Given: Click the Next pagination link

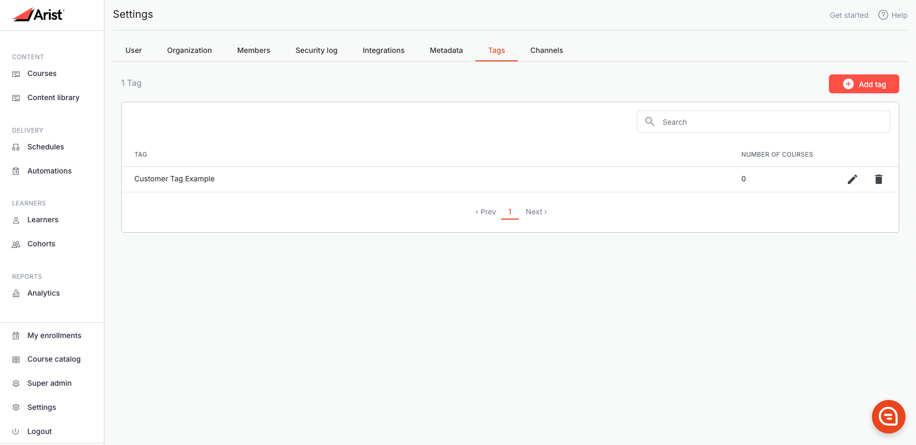Looking at the screenshot, I should (536, 212).
